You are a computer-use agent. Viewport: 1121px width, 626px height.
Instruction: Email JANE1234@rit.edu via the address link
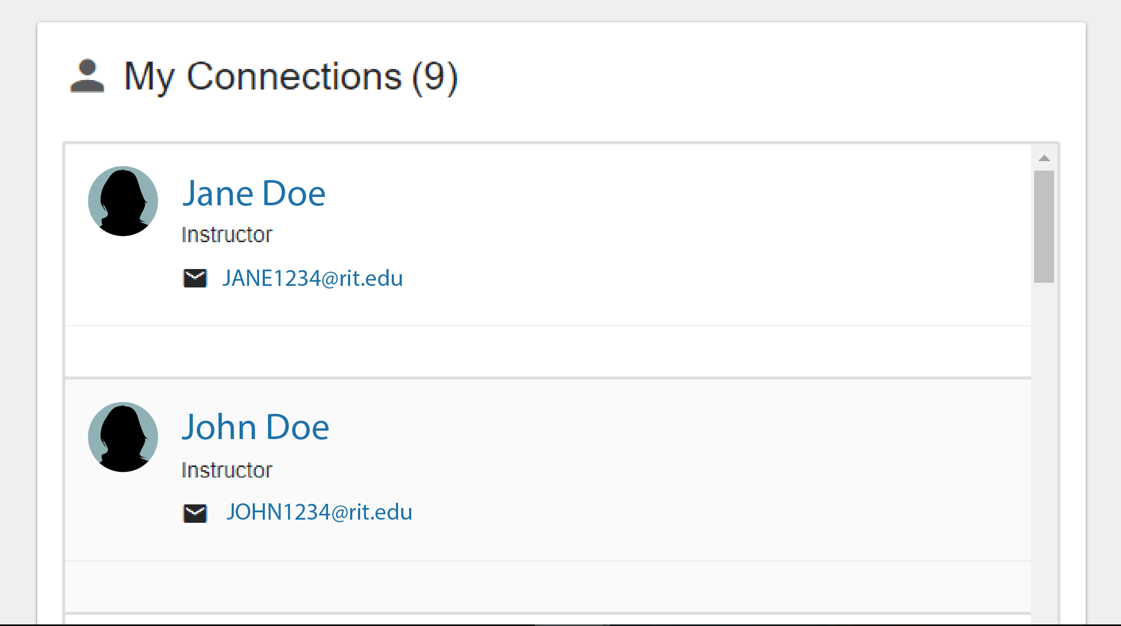point(312,278)
